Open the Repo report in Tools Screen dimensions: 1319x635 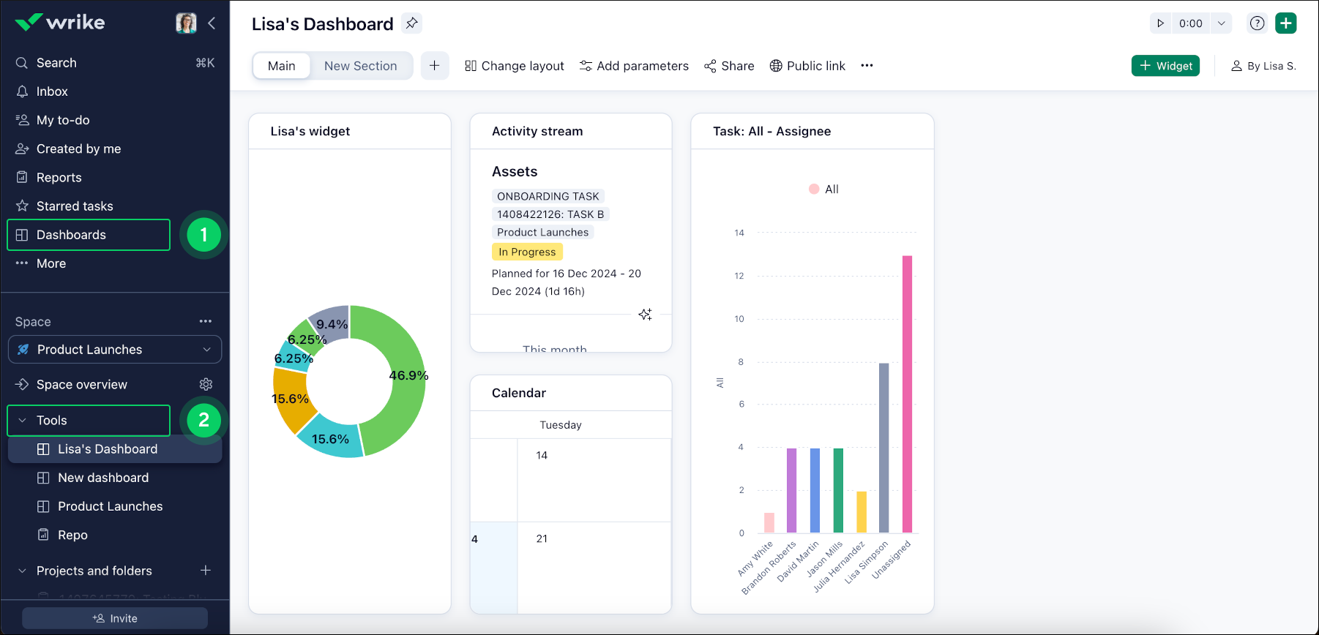coord(72,536)
